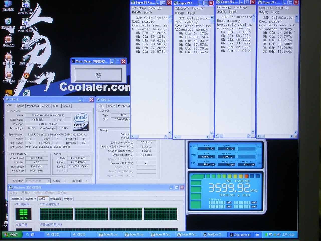This screenshot has height=241, width=321.
Task: Open the Memory tab in CPU-Z processor window
Action: click(46, 106)
